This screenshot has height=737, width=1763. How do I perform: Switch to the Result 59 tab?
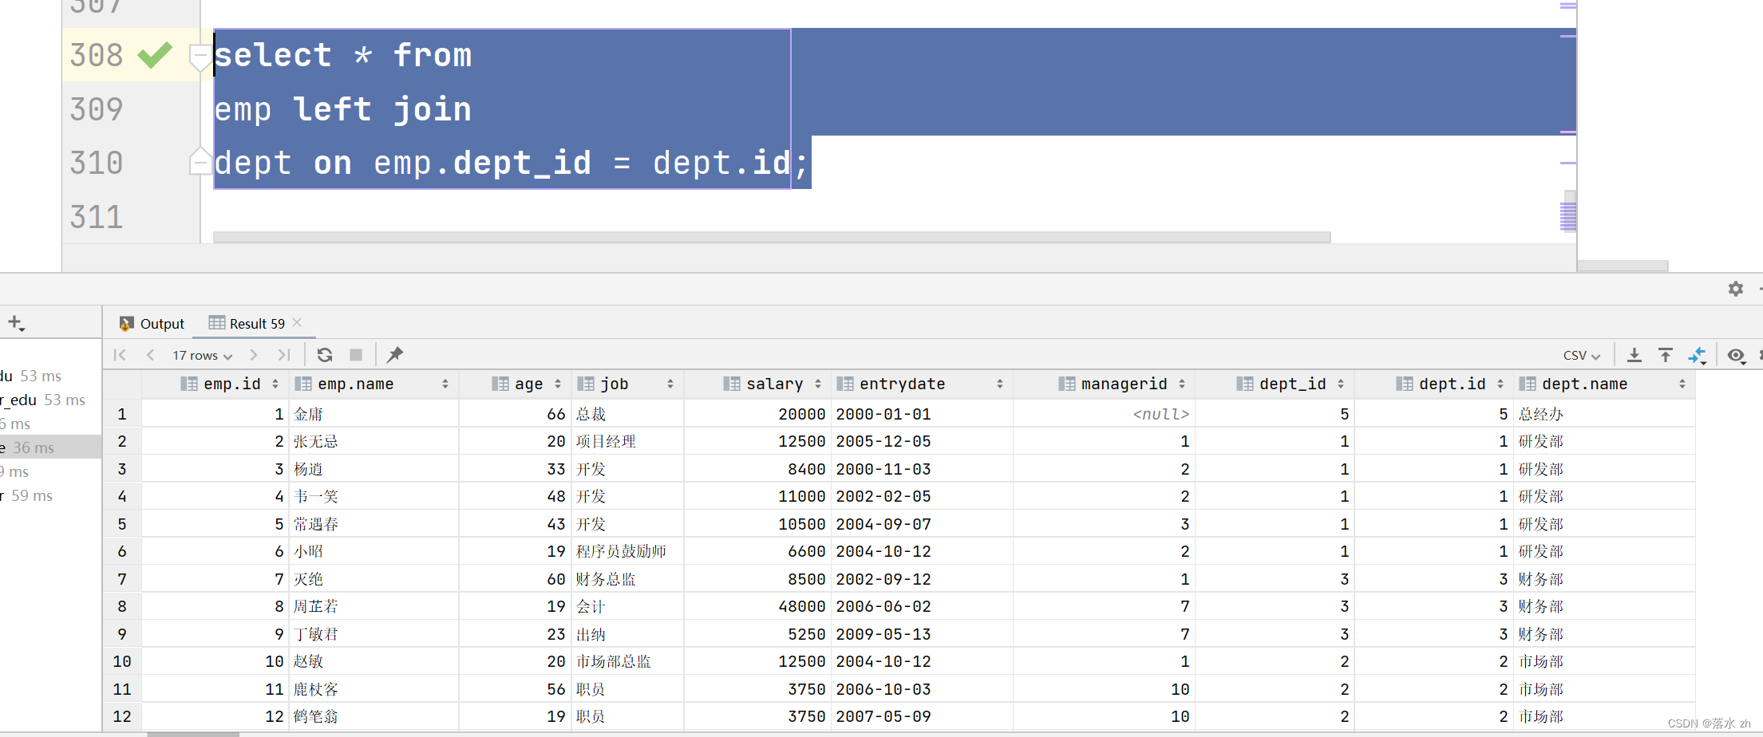click(247, 323)
